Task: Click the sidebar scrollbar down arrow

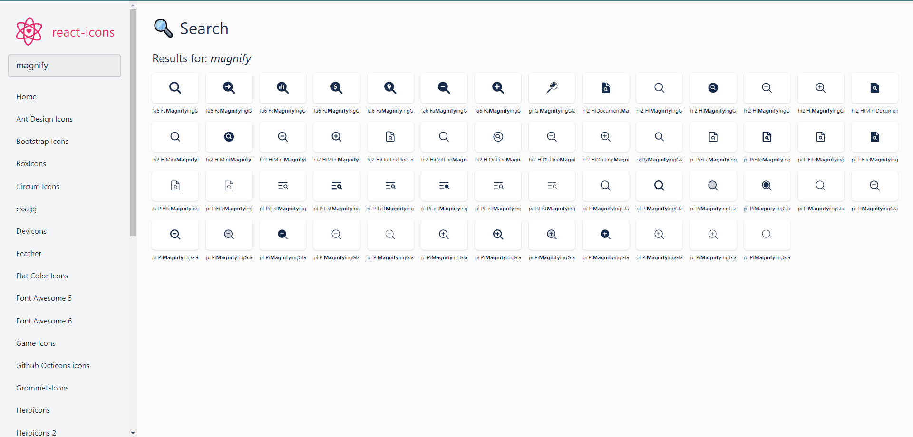Action: 133,433
